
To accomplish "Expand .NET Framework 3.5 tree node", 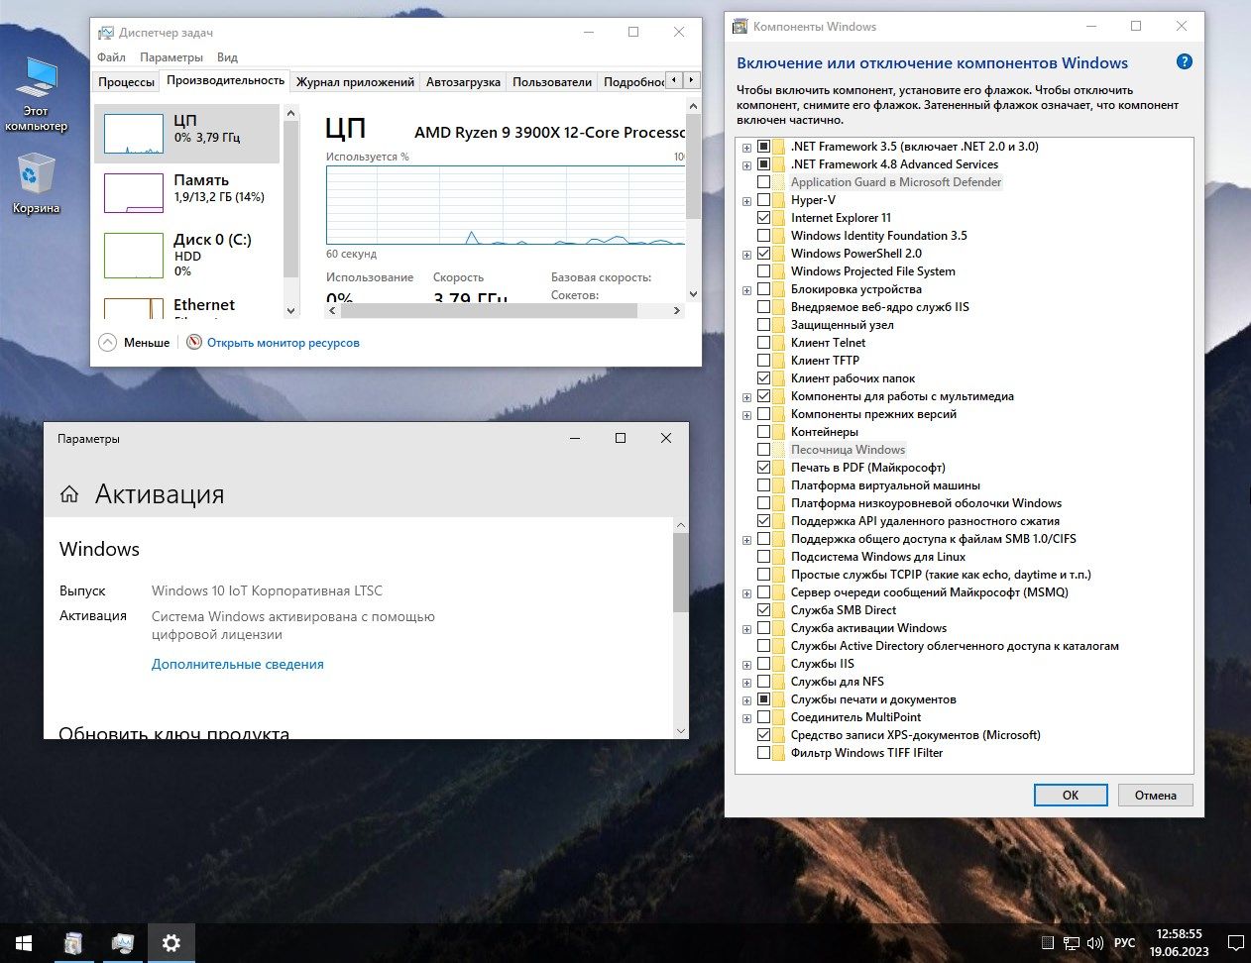I will (x=746, y=148).
